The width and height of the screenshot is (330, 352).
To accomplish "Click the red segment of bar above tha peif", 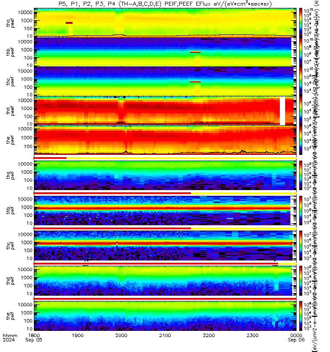I will pyautogui.click(x=50, y=158).
